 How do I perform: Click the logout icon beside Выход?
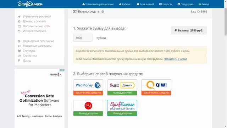tap(200, 4)
